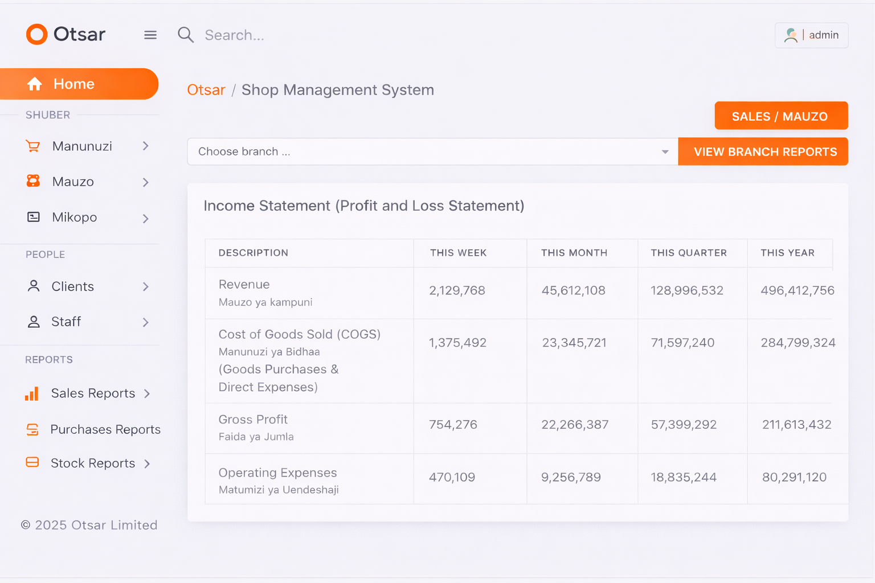This screenshot has width=875, height=583.
Task: Click the Mikopo card icon
Action: coord(33,217)
